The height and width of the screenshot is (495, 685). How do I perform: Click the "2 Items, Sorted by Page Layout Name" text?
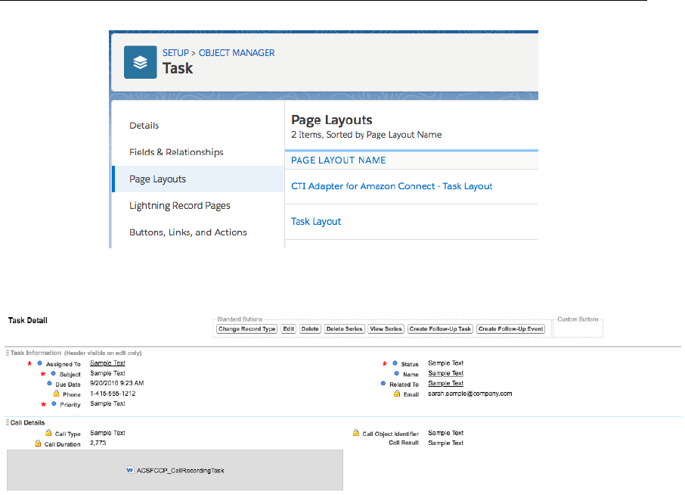point(367,135)
